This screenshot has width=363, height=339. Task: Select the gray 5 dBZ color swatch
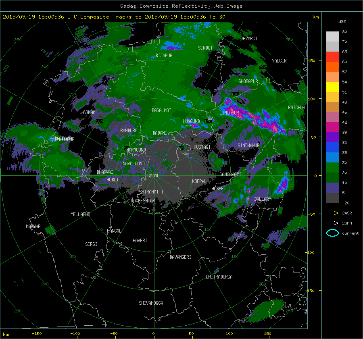[332, 198]
